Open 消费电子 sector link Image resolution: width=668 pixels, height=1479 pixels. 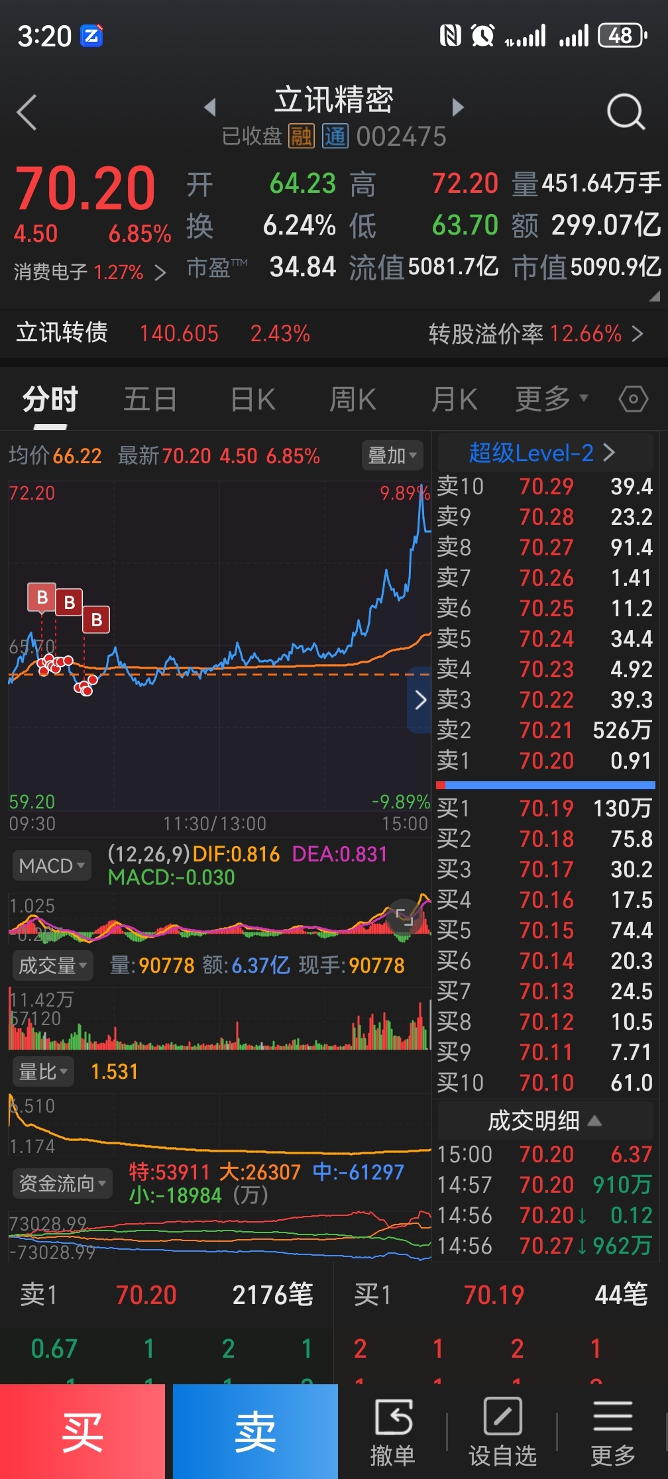click(x=89, y=272)
